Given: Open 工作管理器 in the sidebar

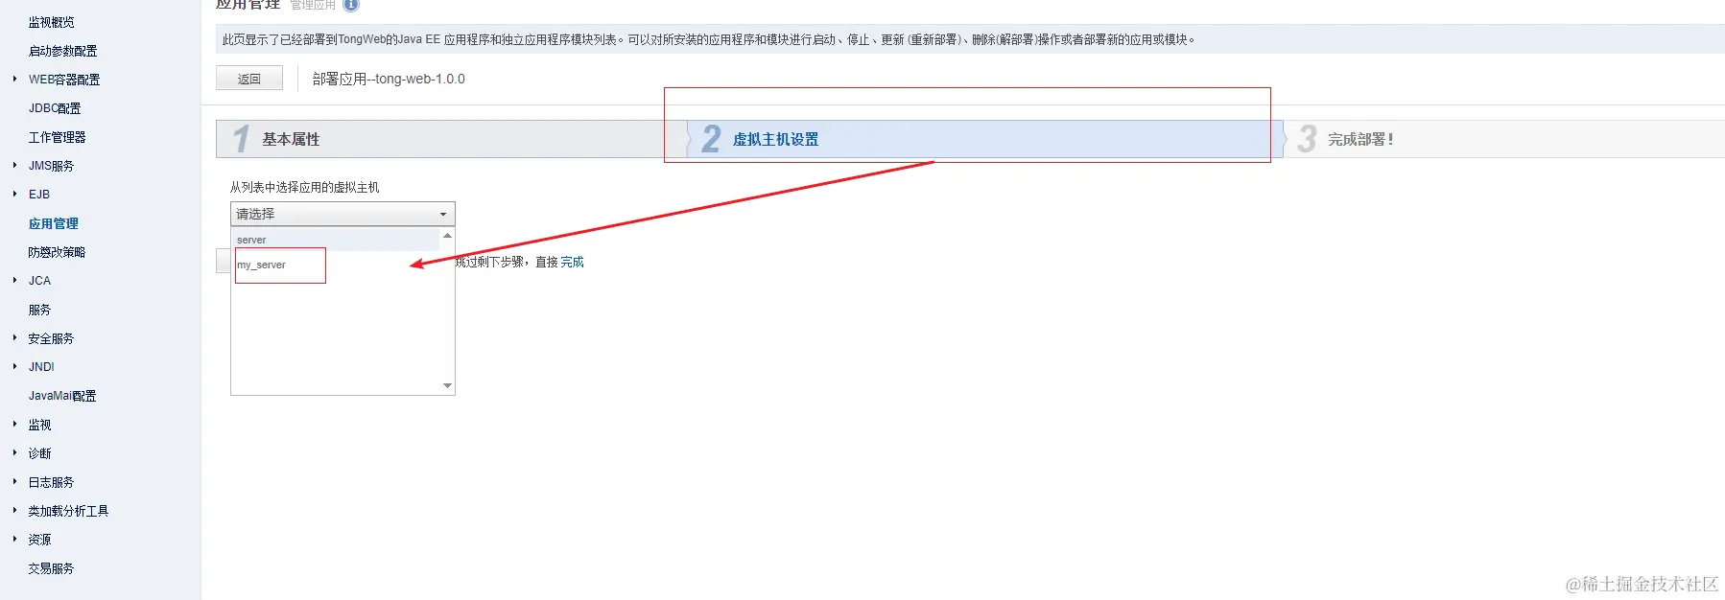Looking at the screenshot, I should pyautogui.click(x=57, y=137).
